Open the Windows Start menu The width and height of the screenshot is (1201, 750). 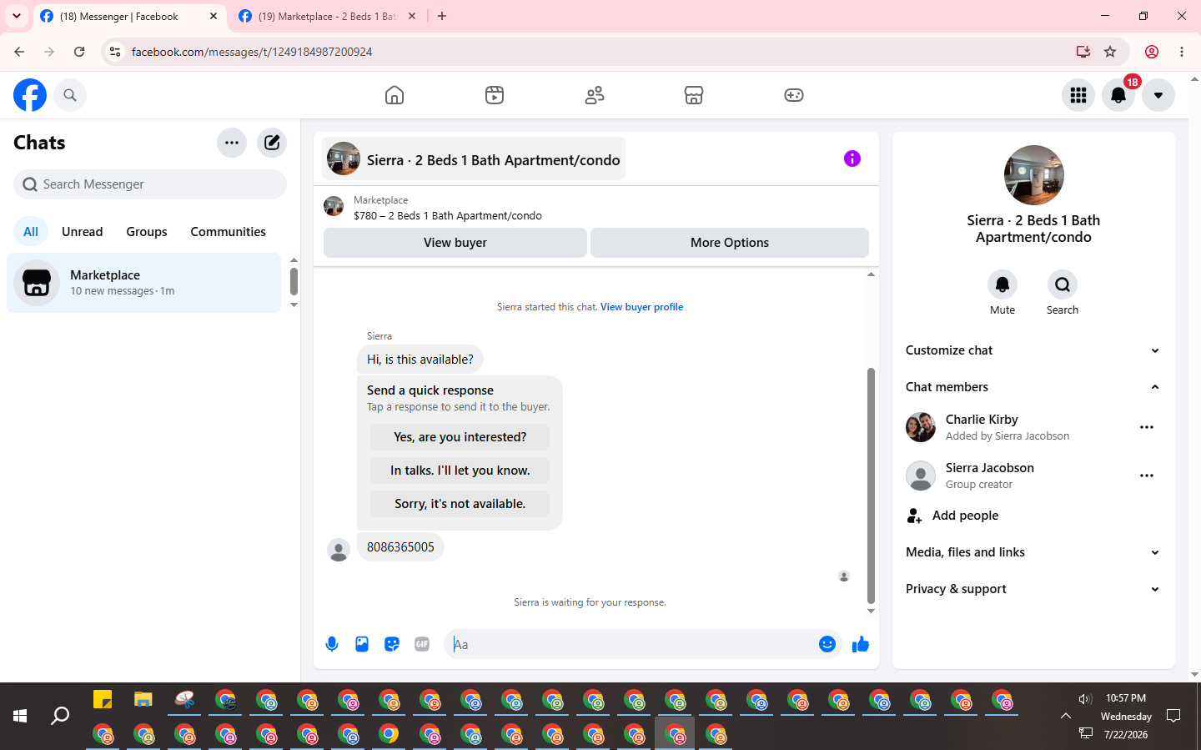(x=20, y=716)
